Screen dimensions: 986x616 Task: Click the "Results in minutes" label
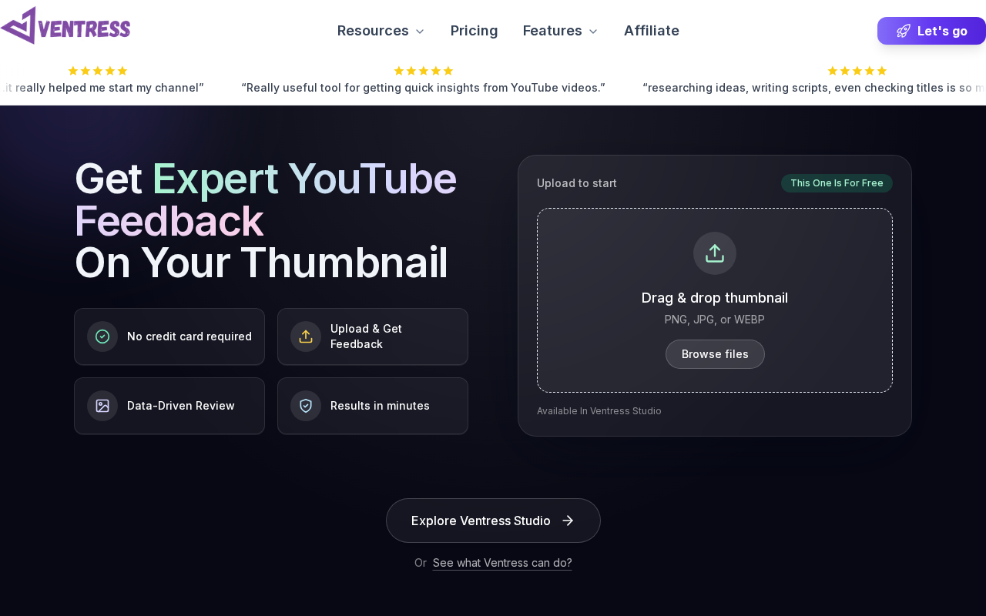380,406
